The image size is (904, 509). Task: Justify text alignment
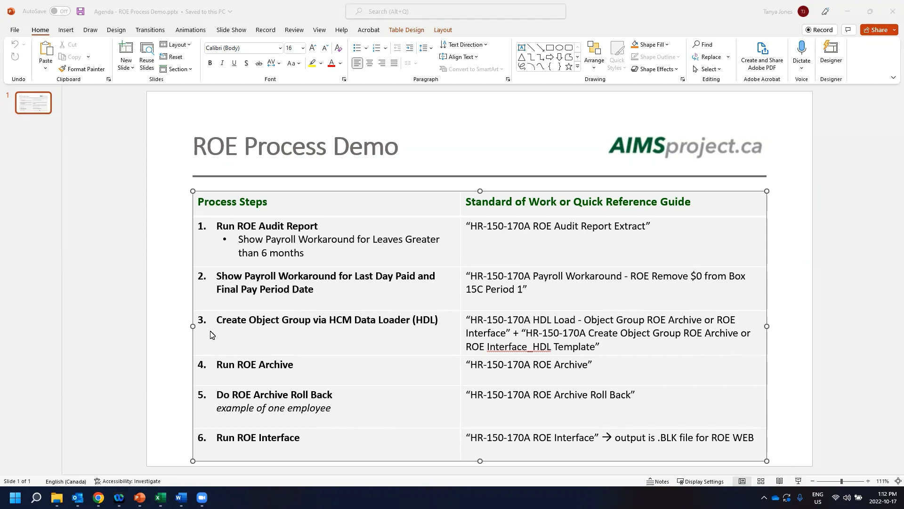pyautogui.click(x=394, y=63)
